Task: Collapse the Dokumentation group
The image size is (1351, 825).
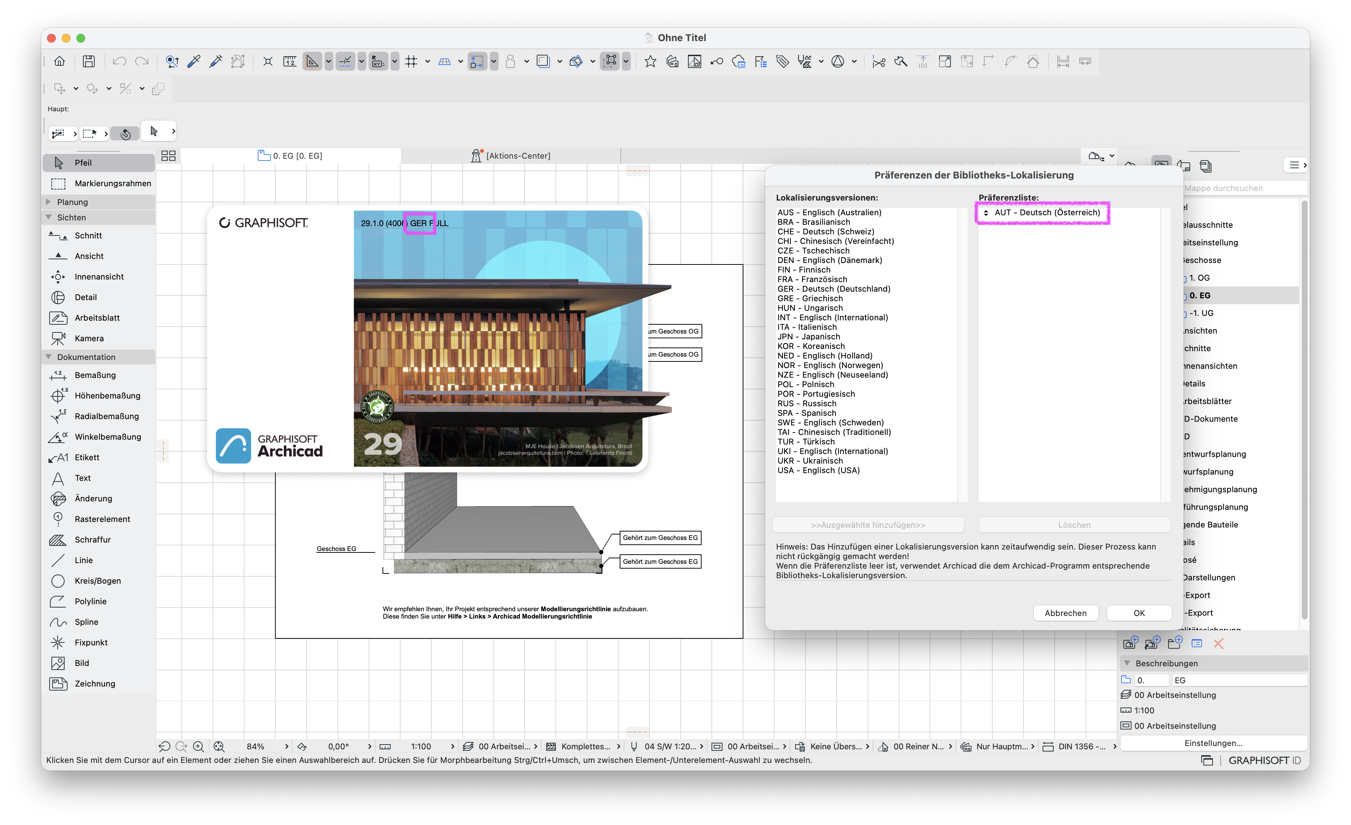Action: click(x=48, y=357)
